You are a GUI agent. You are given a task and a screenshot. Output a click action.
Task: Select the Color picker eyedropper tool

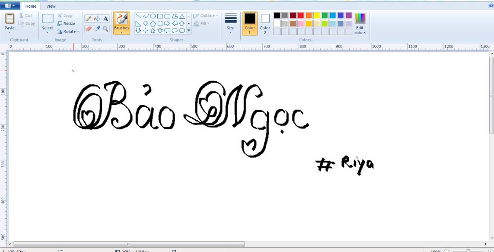tap(97, 29)
